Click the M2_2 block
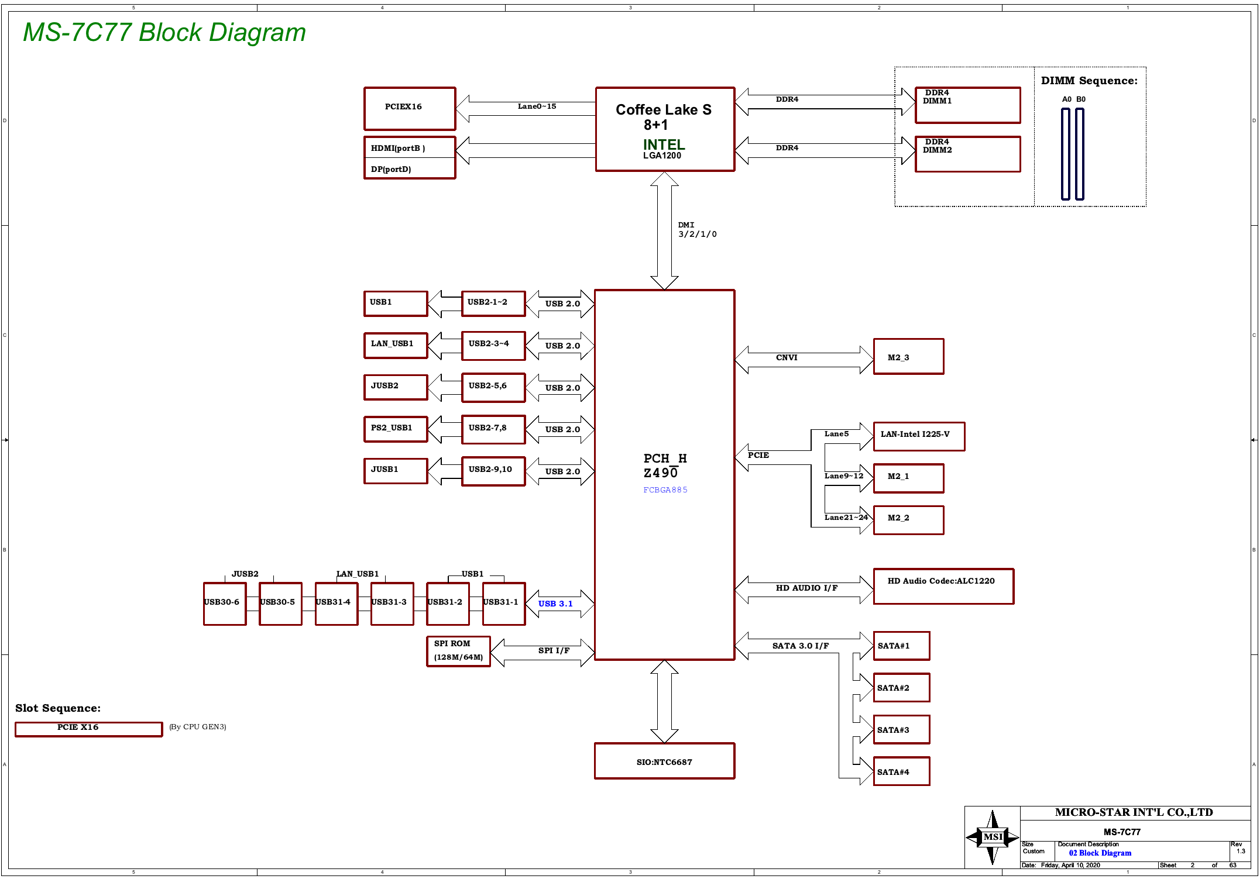This screenshot has width=1260, height=879. click(908, 520)
